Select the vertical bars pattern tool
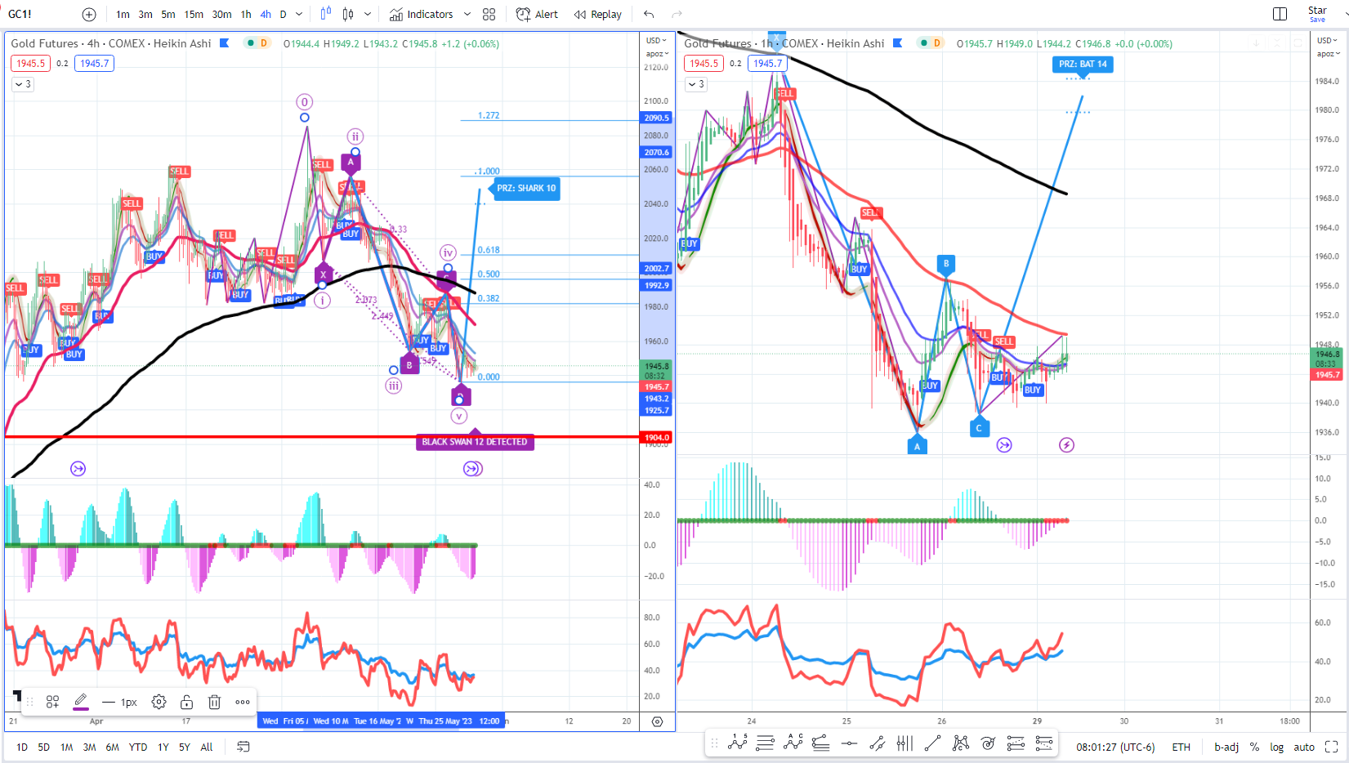The width and height of the screenshot is (1349, 763). pos(905,743)
